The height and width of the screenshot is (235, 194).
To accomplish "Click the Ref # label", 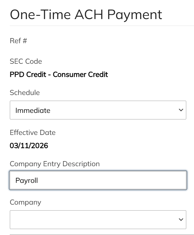I will click(x=18, y=41).
